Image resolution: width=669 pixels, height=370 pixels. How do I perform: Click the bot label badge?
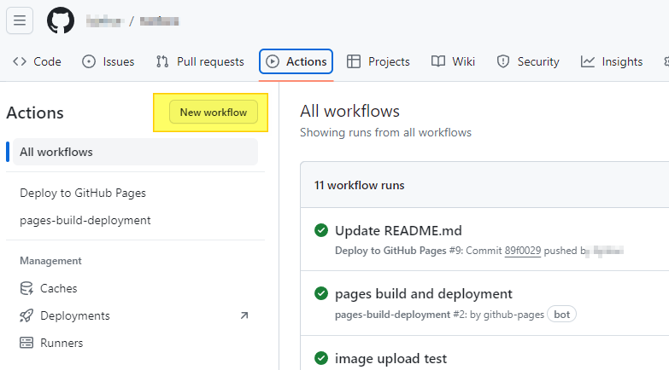point(561,315)
